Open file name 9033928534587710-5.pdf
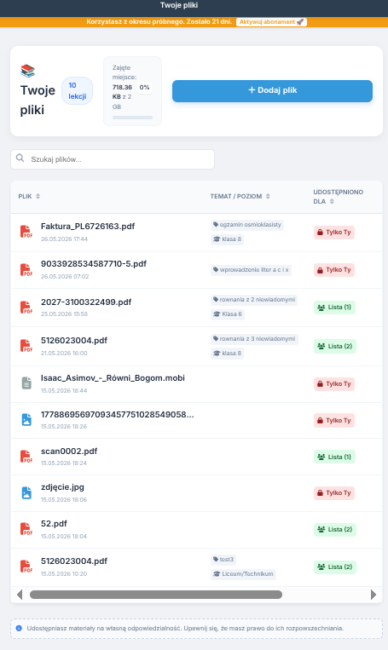This screenshot has height=650, width=388. pos(93,263)
